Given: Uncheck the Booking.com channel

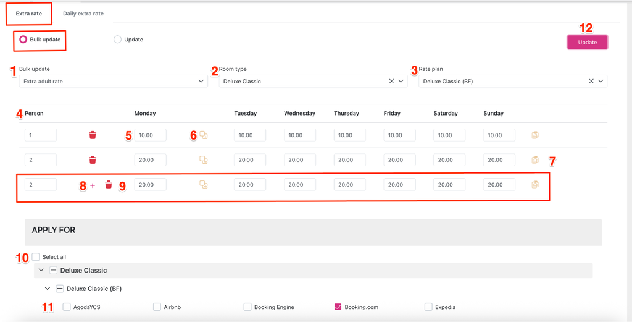Looking at the screenshot, I should tap(338, 307).
